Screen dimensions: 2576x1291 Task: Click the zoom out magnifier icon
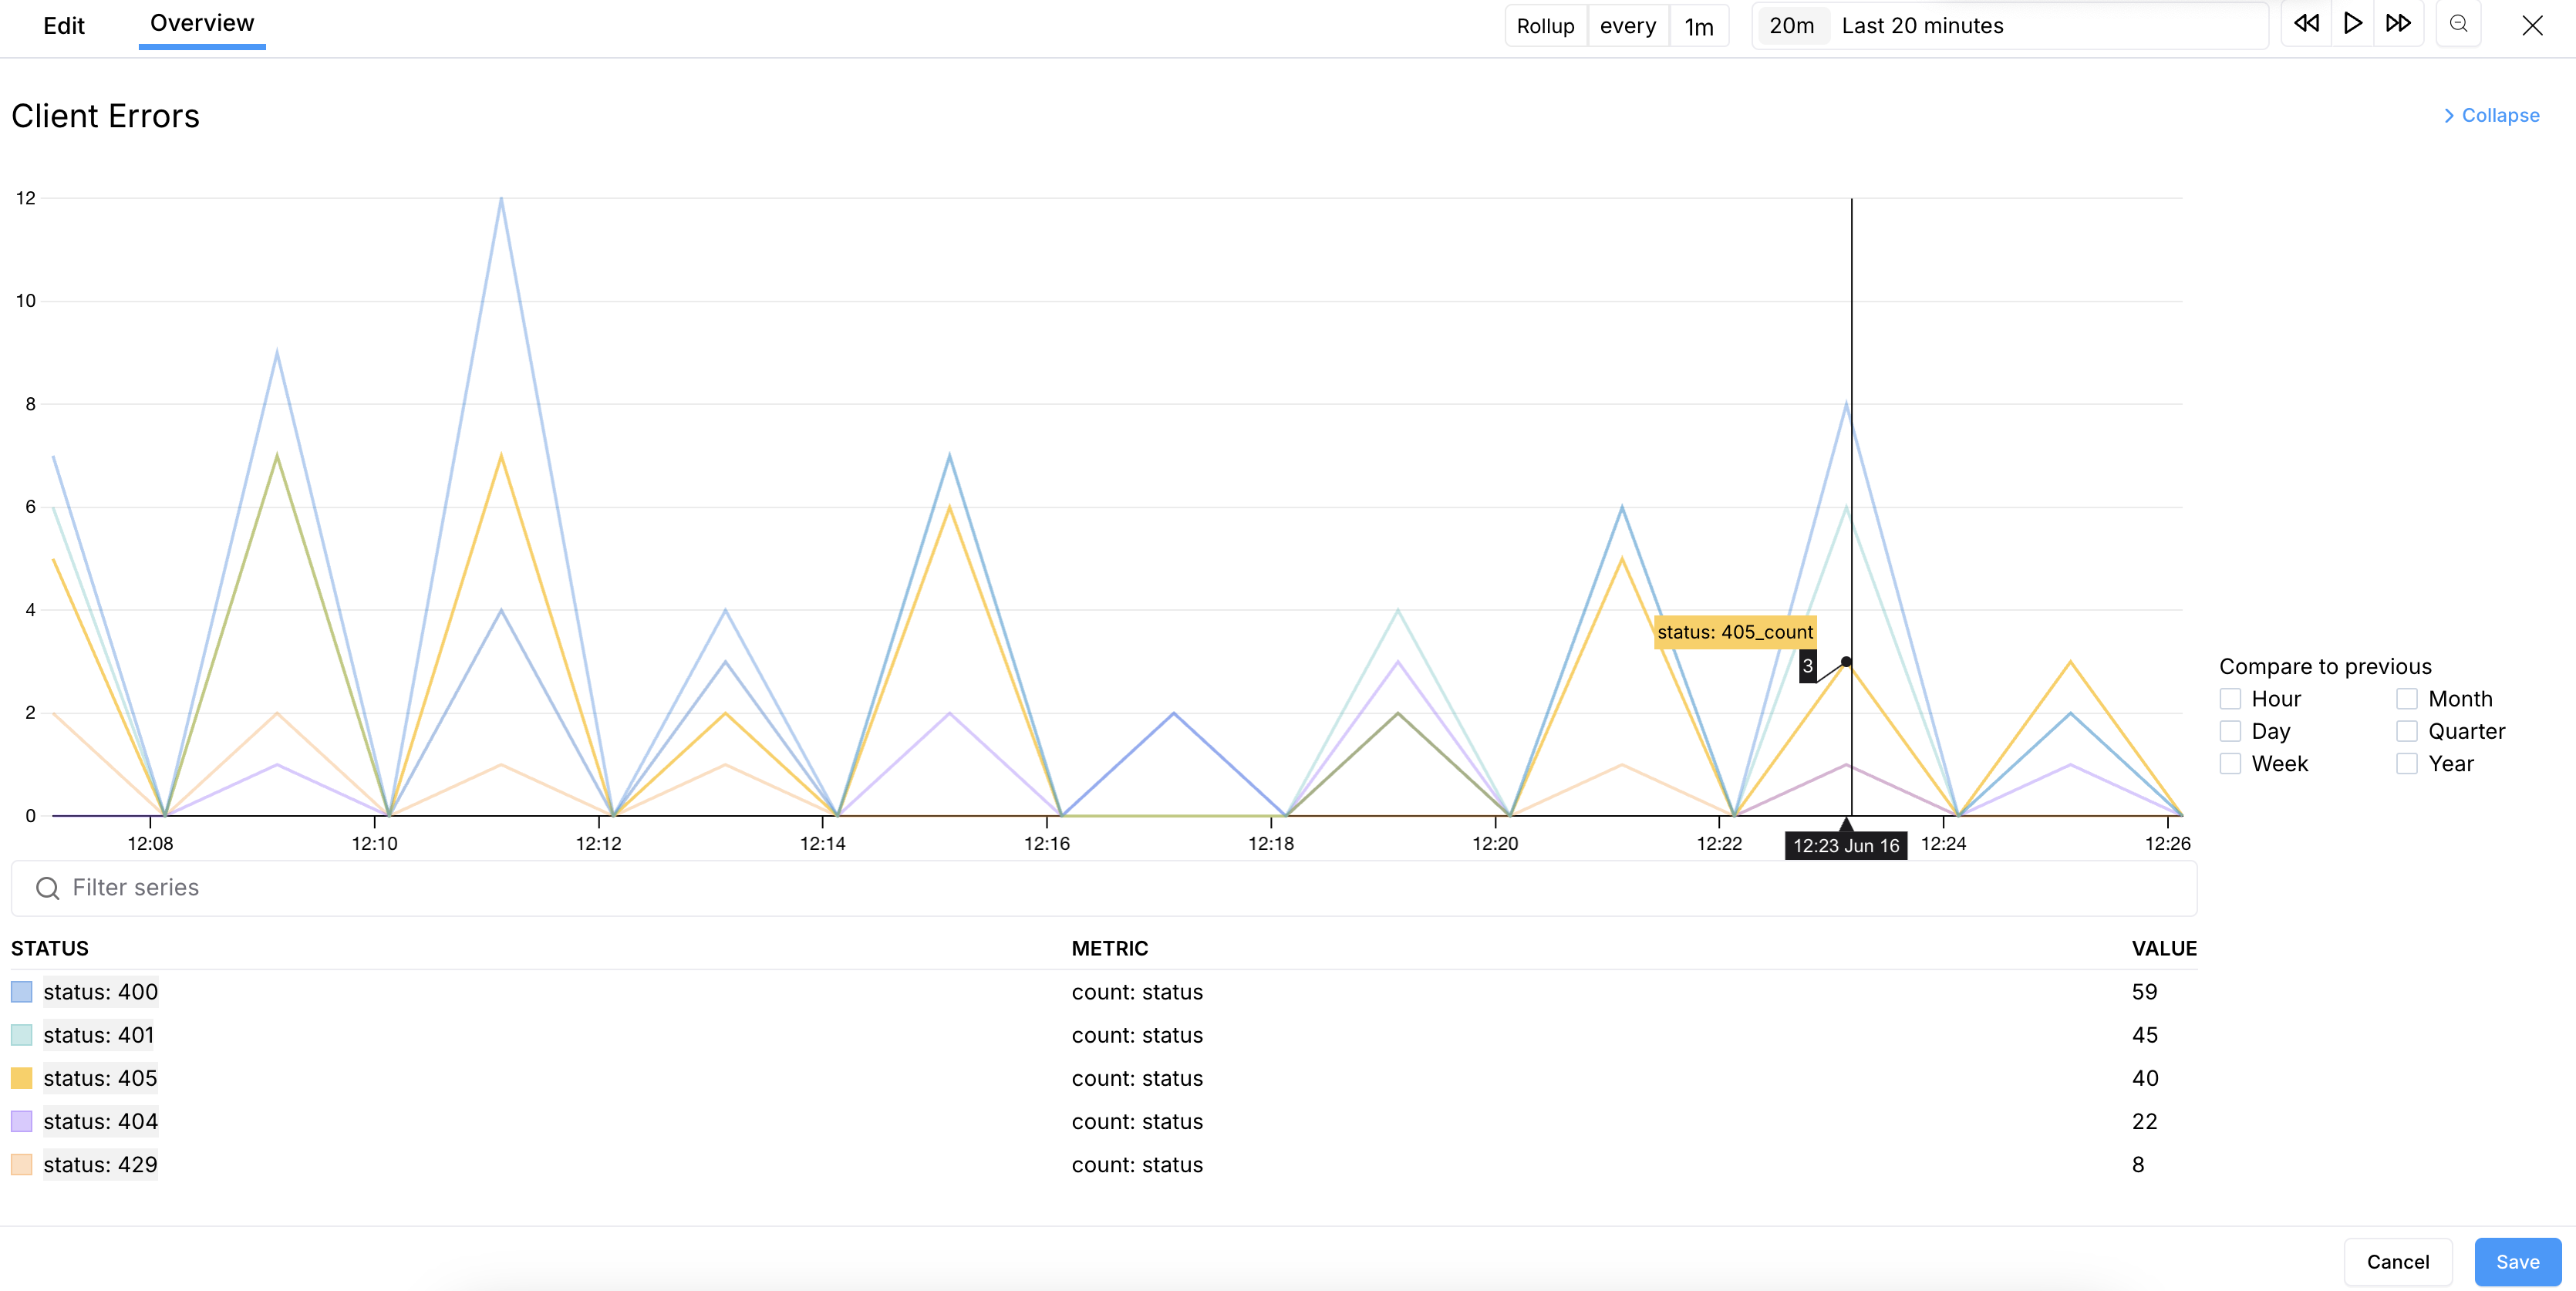(2459, 24)
